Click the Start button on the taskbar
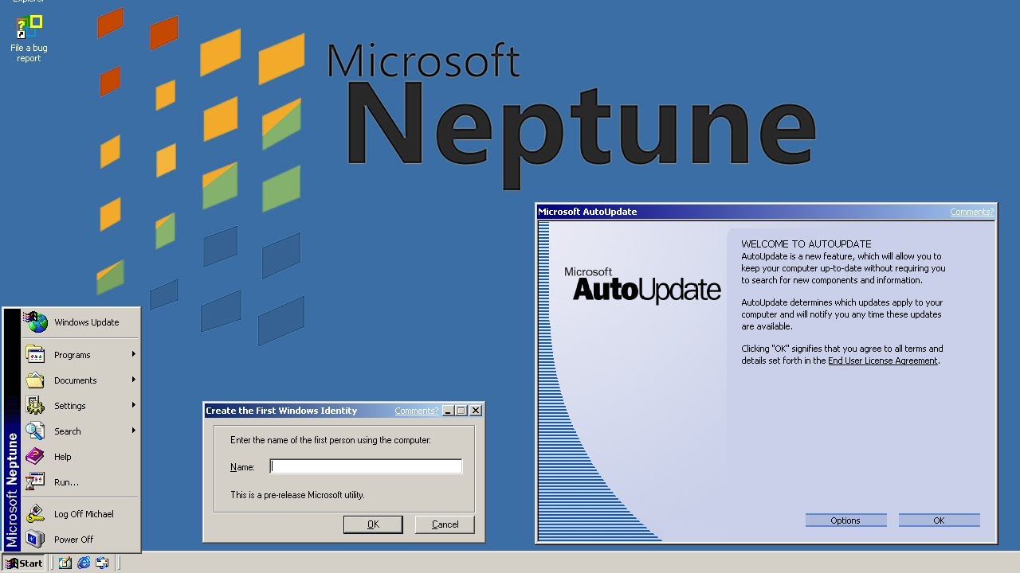Image resolution: width=1020 pixels, height=573 pixels. click(25, 563)
